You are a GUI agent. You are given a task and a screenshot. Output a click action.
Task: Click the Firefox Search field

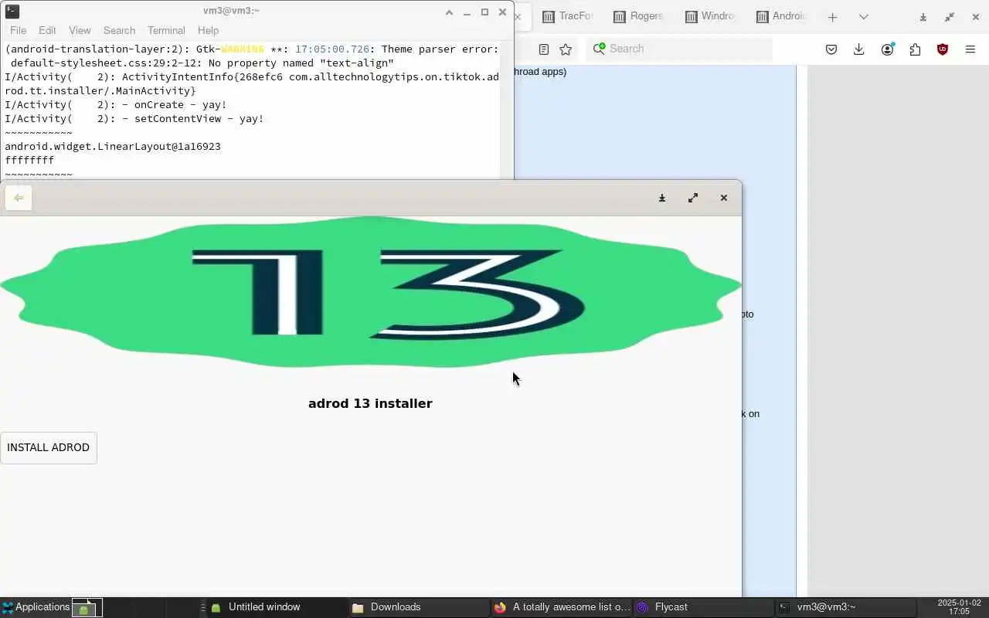point(680,49)
